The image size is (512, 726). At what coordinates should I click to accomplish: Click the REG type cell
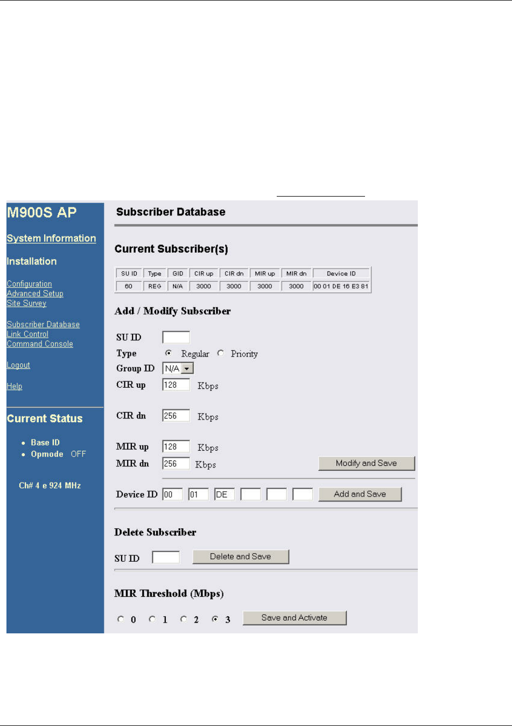[x=155, y=287]
